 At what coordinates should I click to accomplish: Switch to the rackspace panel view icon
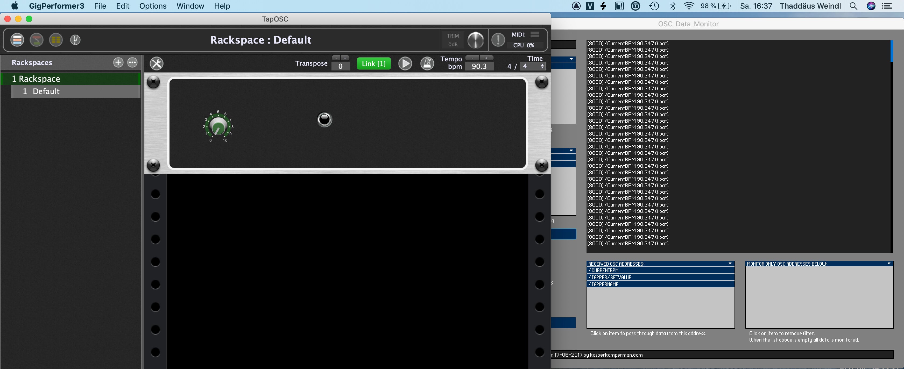pos(17,40)
